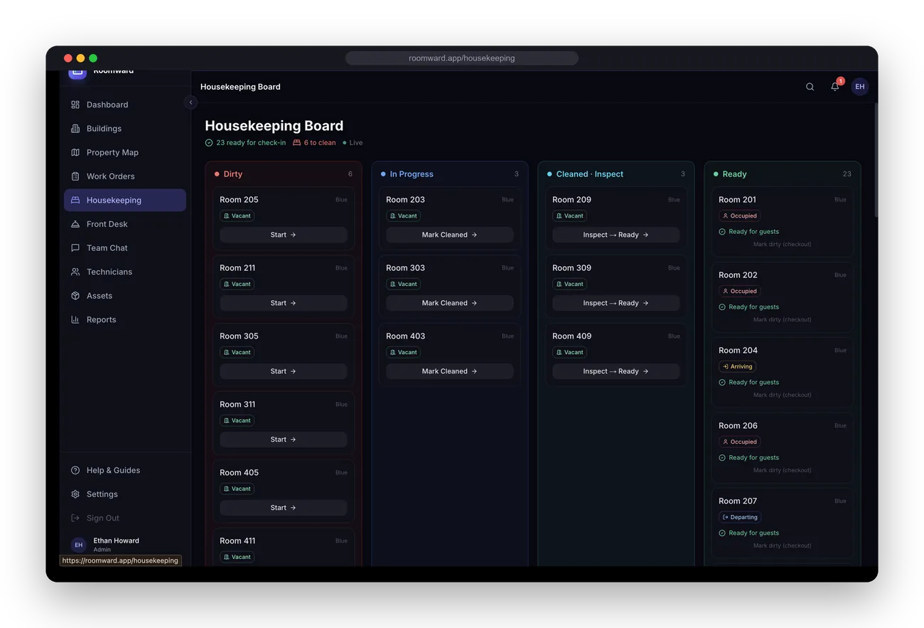This screenshot has width=924, height=628.
Task: Click the Technicians people icon
Action: [75, 272]
